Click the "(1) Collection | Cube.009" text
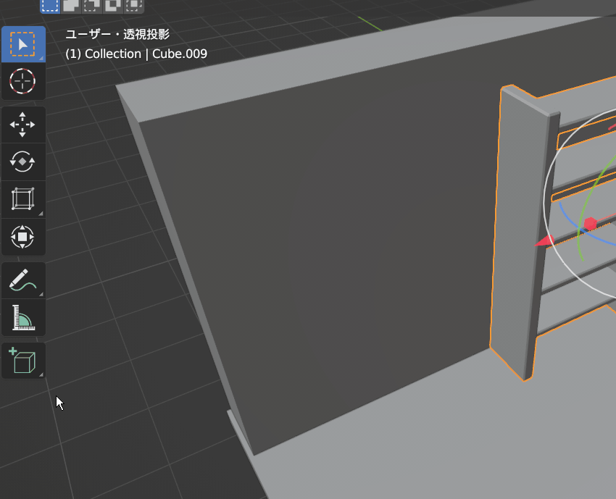This screenshot has height=499, width=616. click(136, 54)
